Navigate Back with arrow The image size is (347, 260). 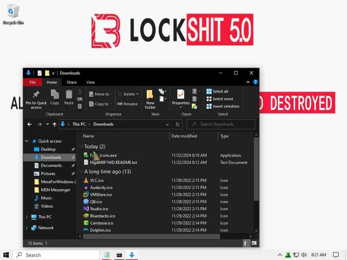pyautogui.click(x=29, y=124)
